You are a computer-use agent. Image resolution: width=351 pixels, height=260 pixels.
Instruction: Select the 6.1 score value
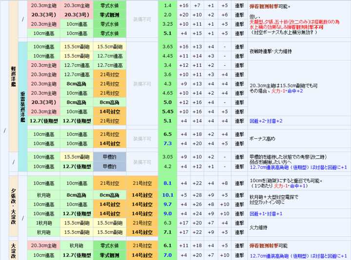coord(167,245)
